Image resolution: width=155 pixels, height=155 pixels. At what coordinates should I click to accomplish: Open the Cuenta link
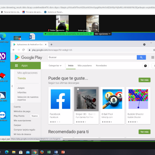17,107
